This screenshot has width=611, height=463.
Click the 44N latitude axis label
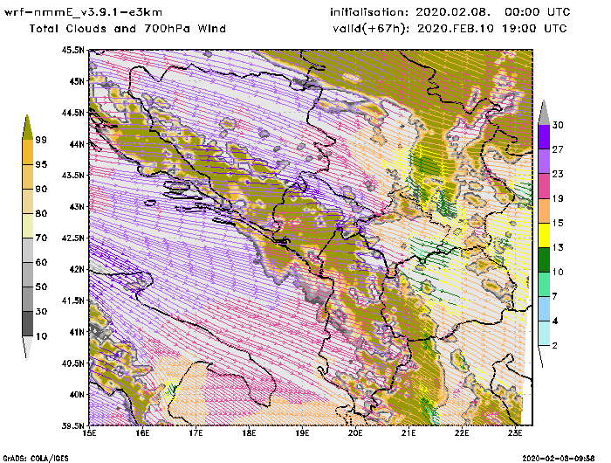tap(77, 144)
